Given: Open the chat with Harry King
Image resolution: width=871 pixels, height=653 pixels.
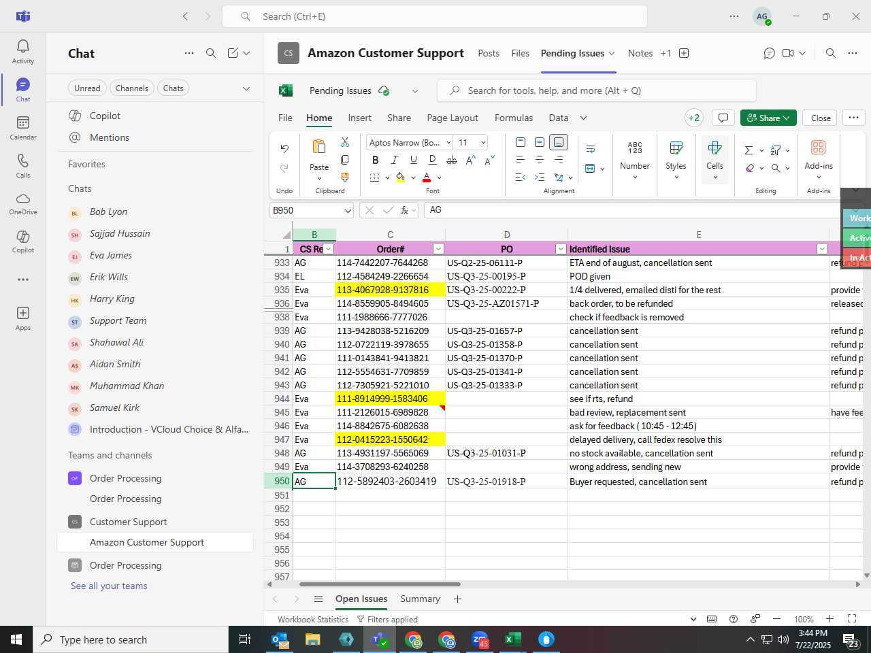Looking at the screenshot, I should [112, 299].
